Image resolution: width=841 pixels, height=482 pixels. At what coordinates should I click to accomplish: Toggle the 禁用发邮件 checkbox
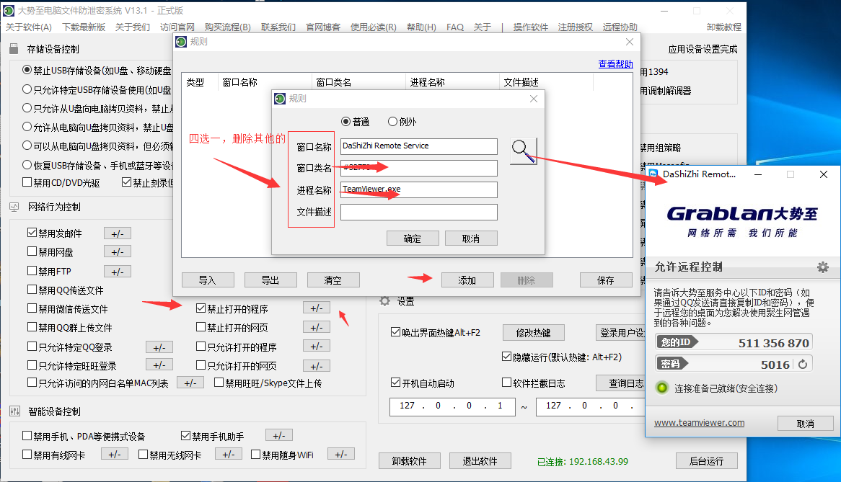pyautogui.click(x=32, y=233)
